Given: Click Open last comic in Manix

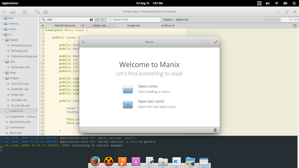Looking at the screenshot, I should (x=151, y=101).
